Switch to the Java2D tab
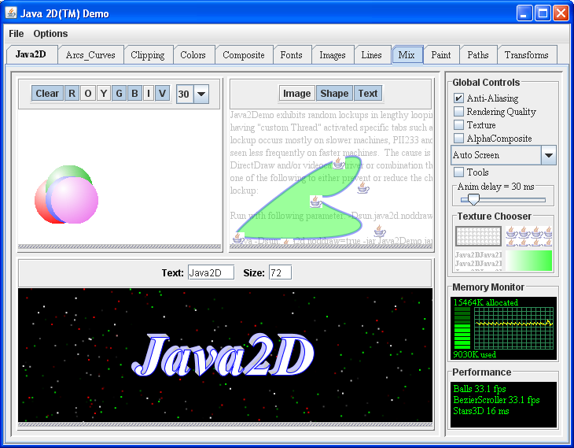Image resolution: width=574 pixels, height=448 pixels. pos(31,54)
